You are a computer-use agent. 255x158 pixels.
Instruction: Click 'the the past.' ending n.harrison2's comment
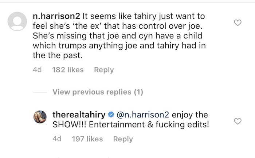tap(58, 55)
